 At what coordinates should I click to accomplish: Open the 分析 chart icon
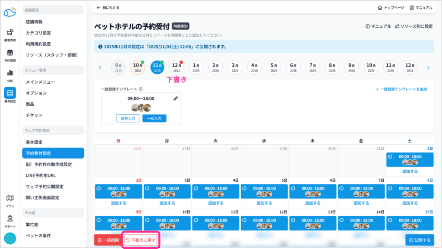point(10,75)
